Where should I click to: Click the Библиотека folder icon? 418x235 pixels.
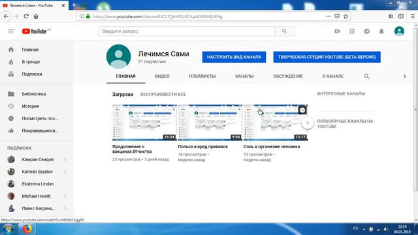pyautogui.click(x=11, y=94)
